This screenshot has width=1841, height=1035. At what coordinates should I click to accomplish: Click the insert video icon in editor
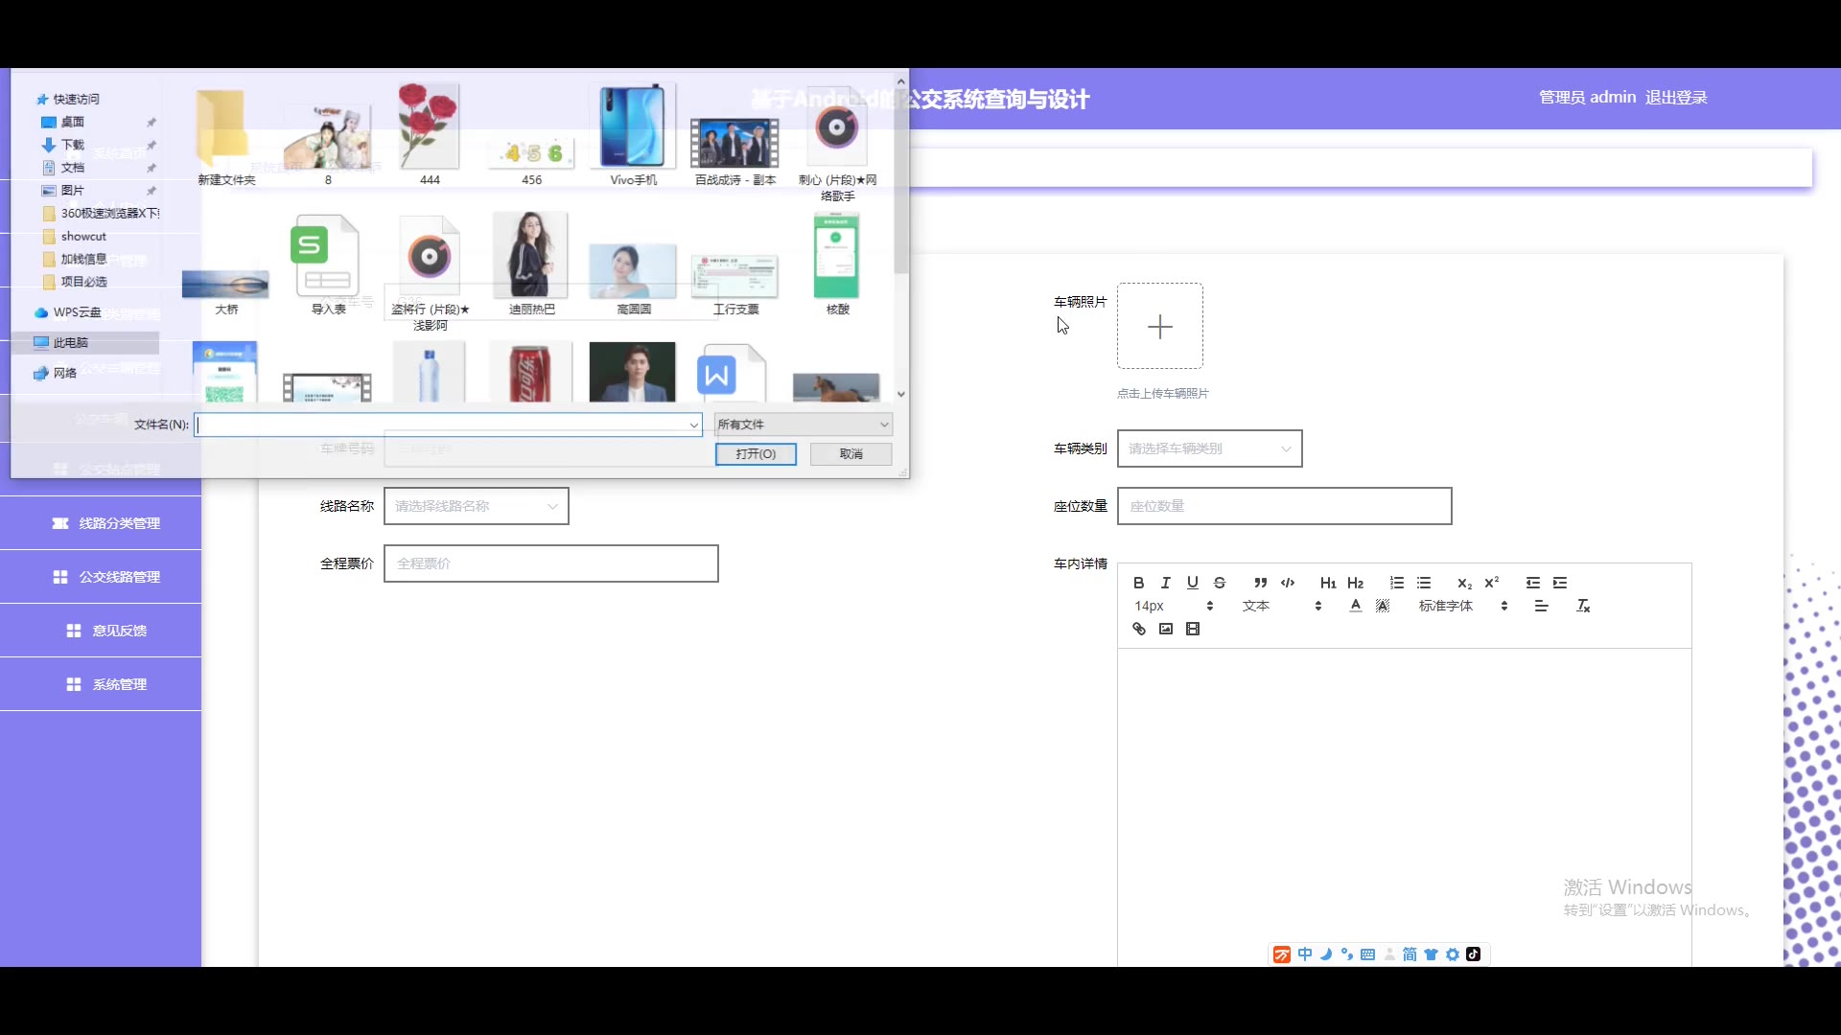click(1192, 629)
